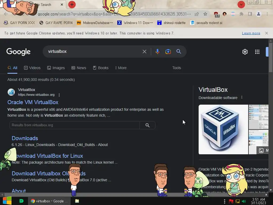273x205 pixels.
Task: Open File Explorer from taskbar
Action: pos(77,201)
